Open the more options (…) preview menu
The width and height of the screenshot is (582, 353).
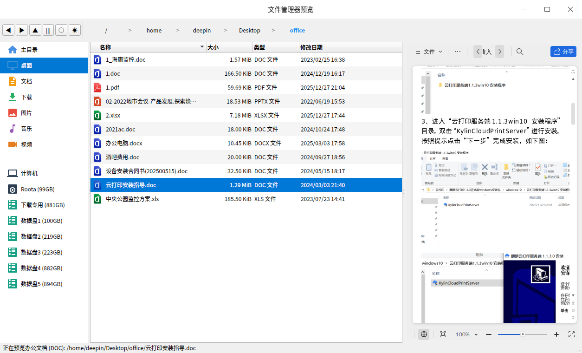pos(458,52)
